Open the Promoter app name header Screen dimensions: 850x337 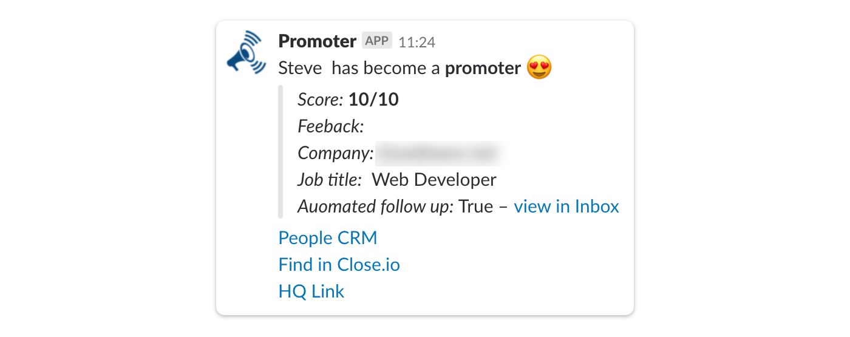click(317, 41)
